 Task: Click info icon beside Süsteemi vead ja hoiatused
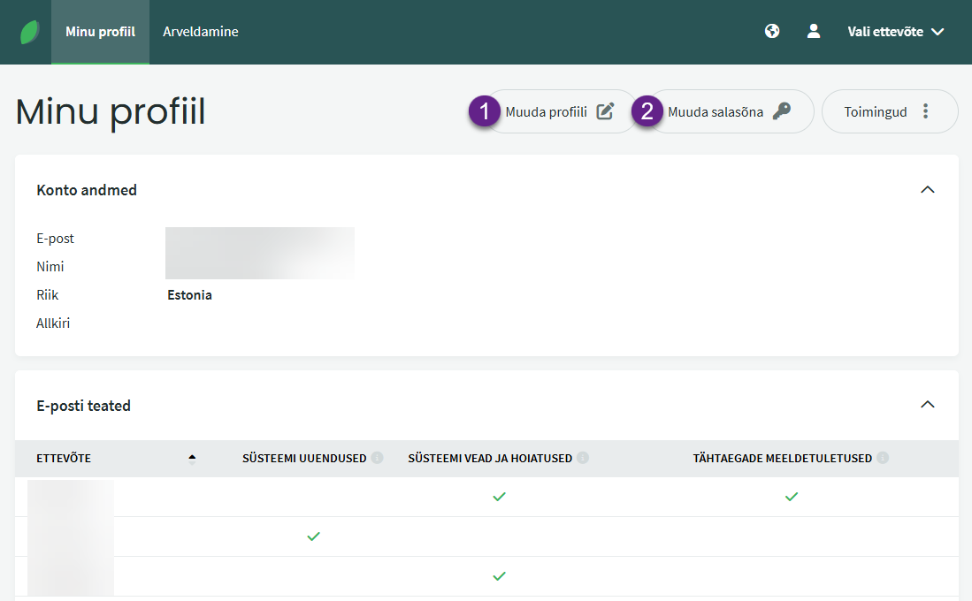pyautogui.click(x=583, y=458)
